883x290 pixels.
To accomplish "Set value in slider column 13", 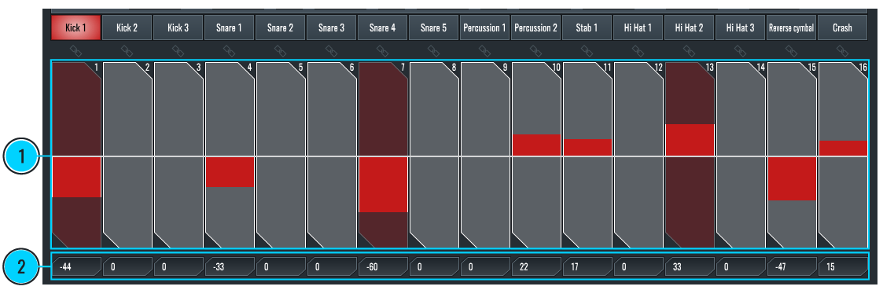I will point(690,155).
